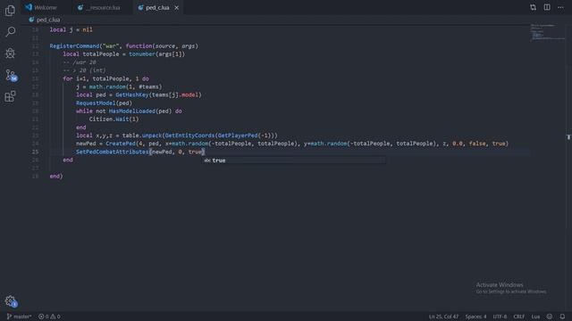Open the Search view in activity bar
572x321 pixels.
[x=10, y=32]
